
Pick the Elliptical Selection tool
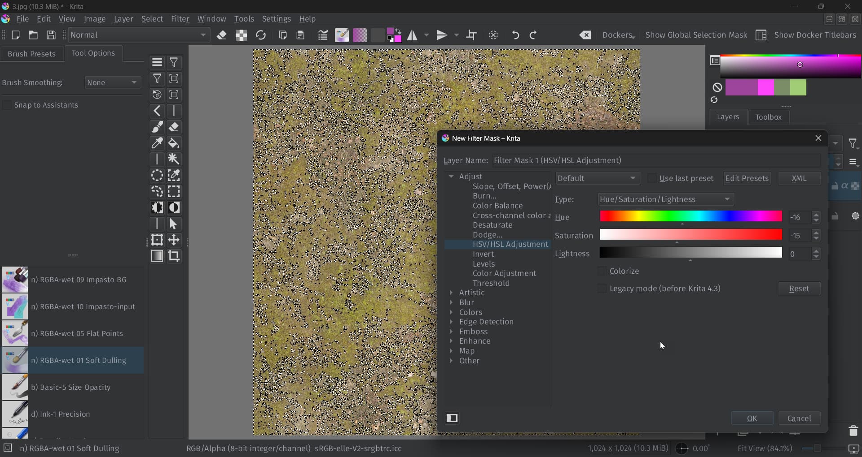[x=157, y=176]
